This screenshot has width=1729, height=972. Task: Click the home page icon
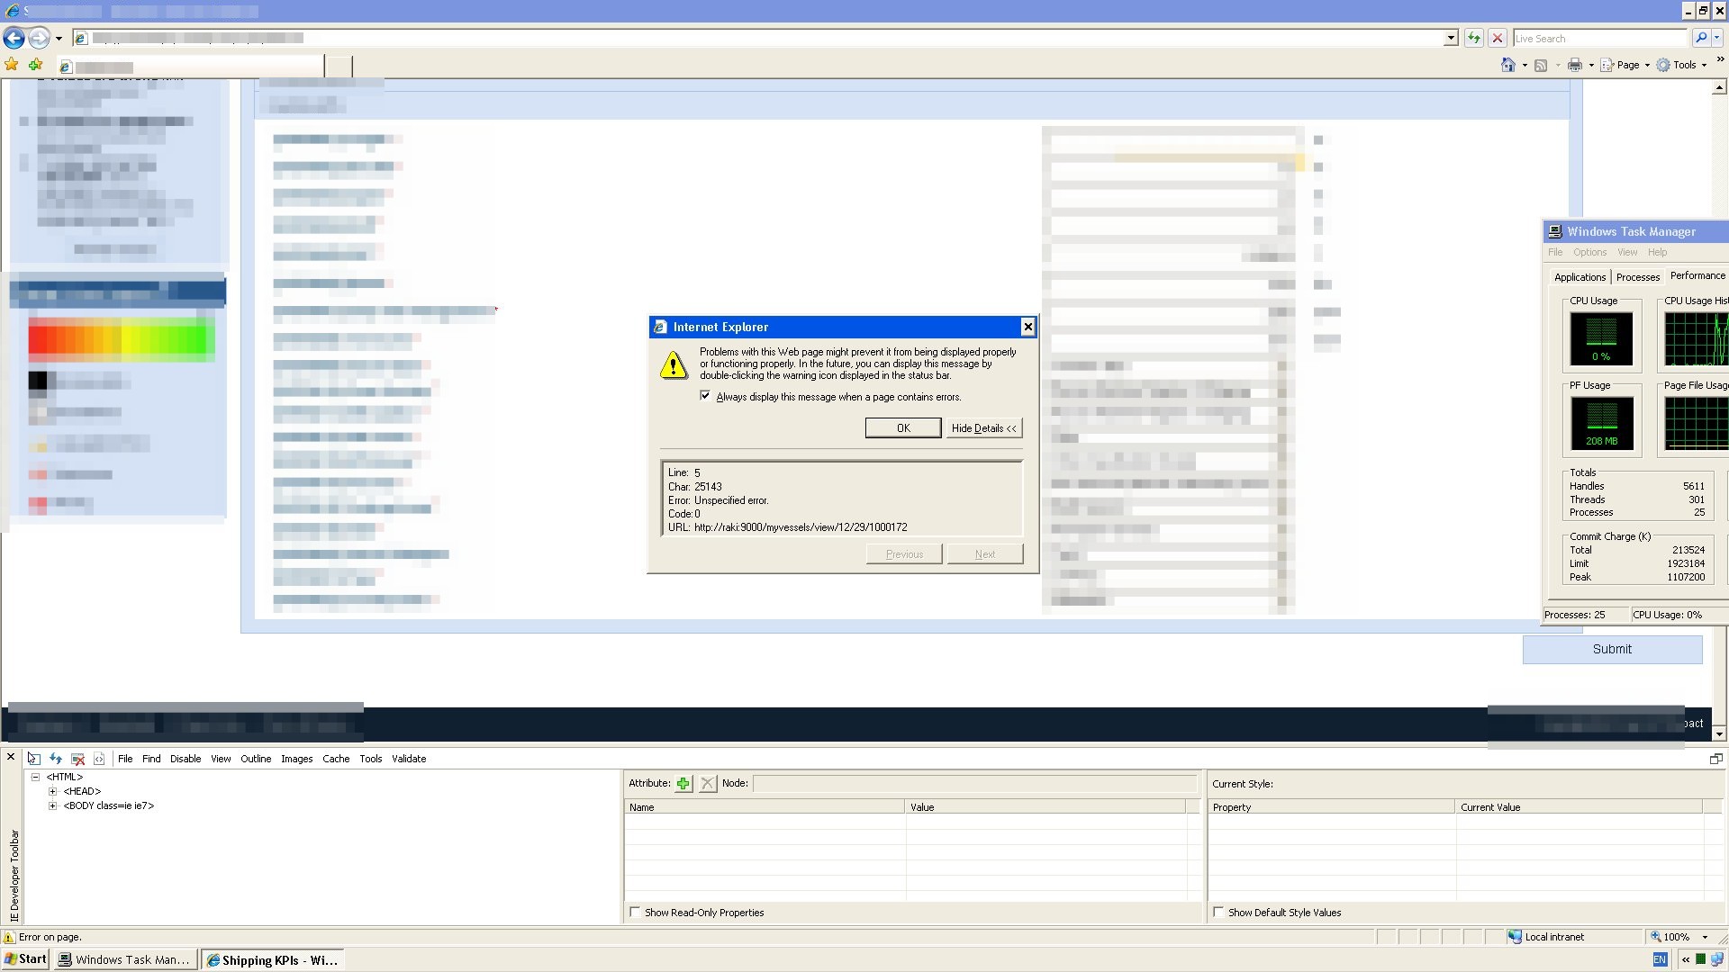(1508, 65)
